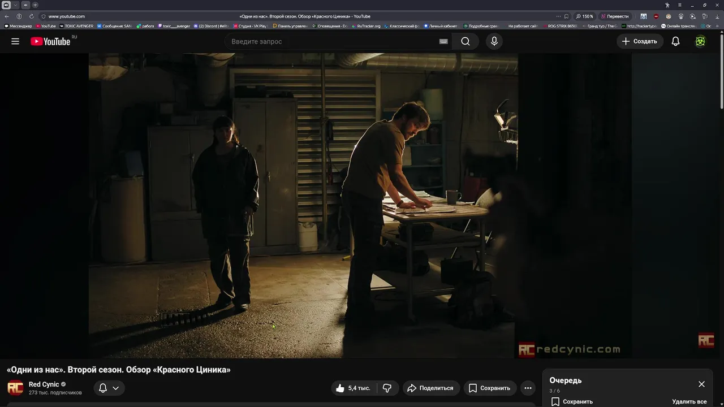The image size is (724, 407).
Task: Open the three-dot more actions menu
Action: tap(528, 388)
